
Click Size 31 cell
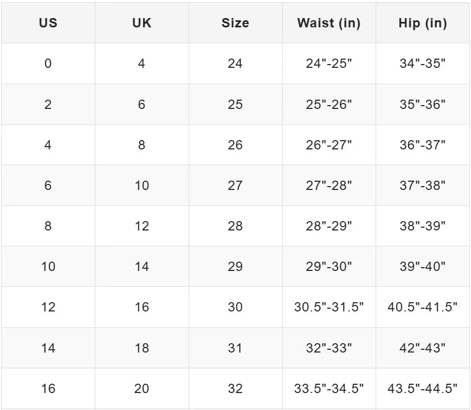[x=235, y=347]
